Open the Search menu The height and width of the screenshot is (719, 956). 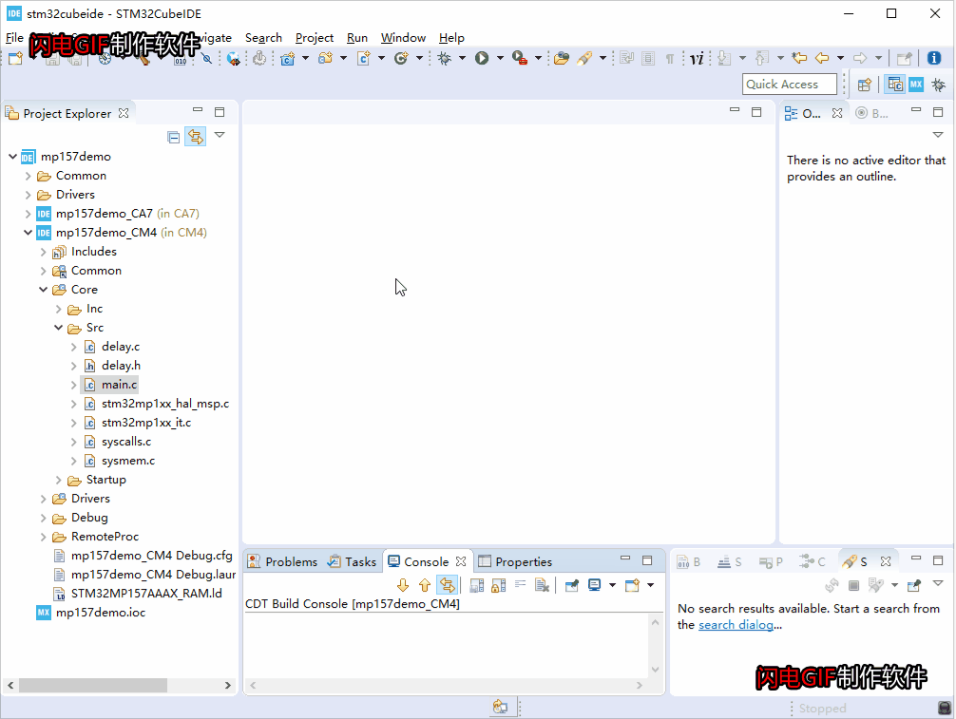pos(263,38)
